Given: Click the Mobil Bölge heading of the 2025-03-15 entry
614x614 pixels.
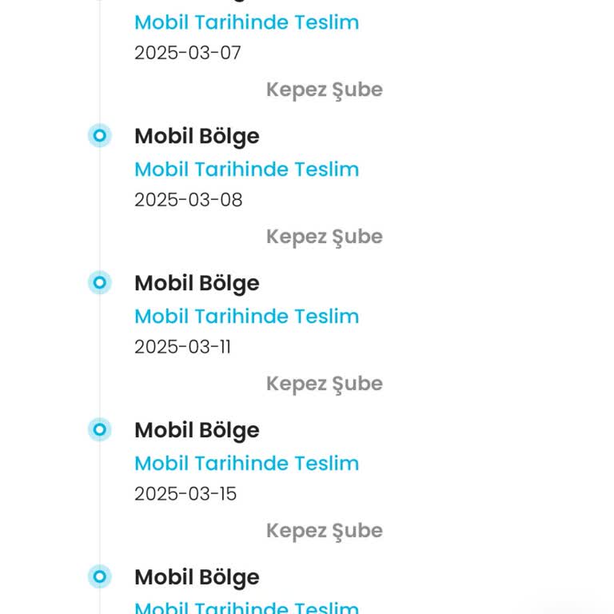Looking at the screenshot, I should tap(197, 430).
